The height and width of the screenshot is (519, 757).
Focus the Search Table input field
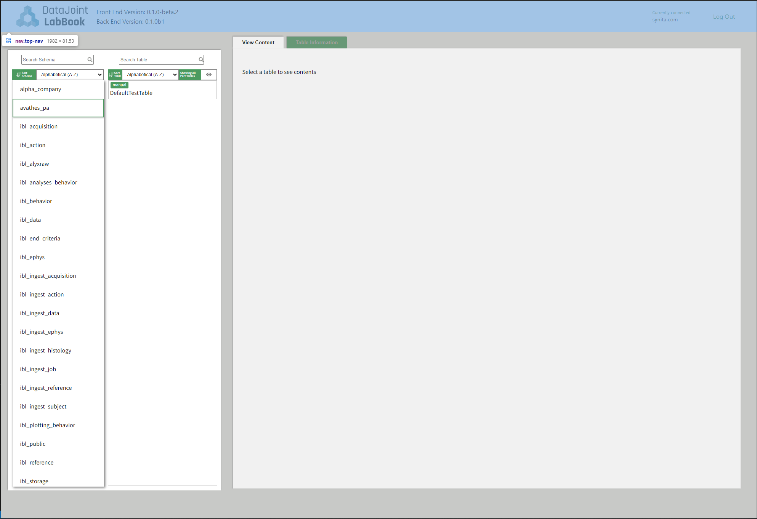tap(161, 59)
